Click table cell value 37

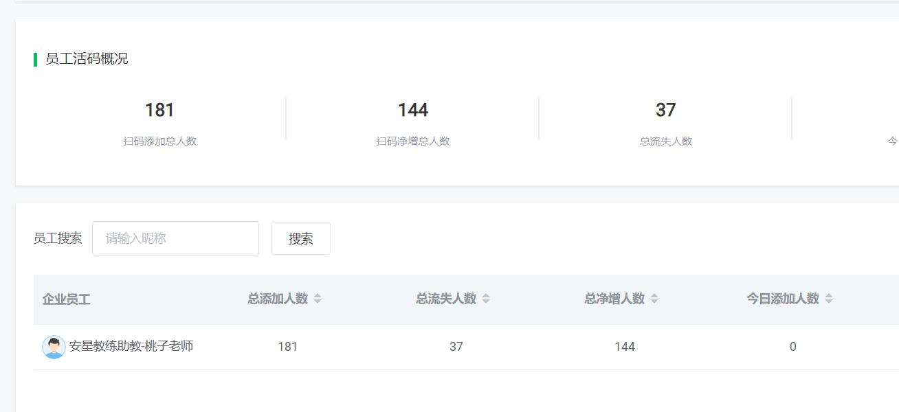pyautogui.click(x=456, y=347)
